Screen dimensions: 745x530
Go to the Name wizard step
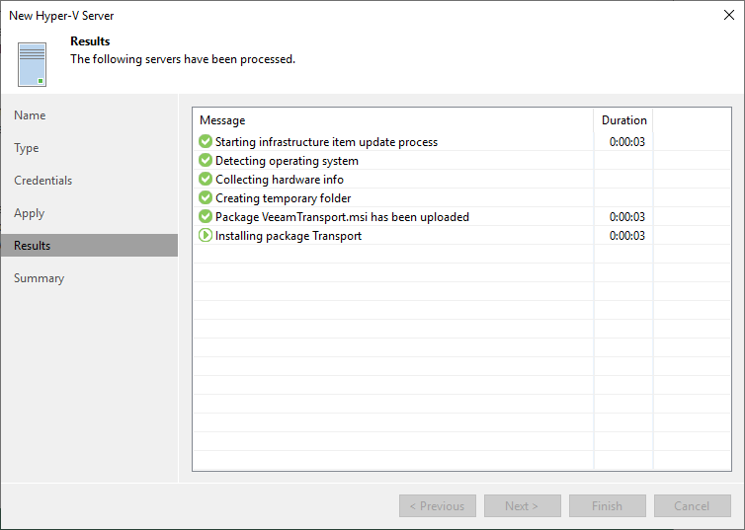click(x=30, y=115)
